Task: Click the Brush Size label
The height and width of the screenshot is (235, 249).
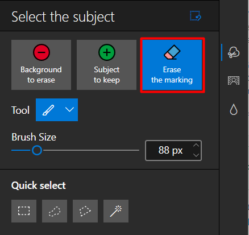Action: pyautogui.click(x=34, y=137)
